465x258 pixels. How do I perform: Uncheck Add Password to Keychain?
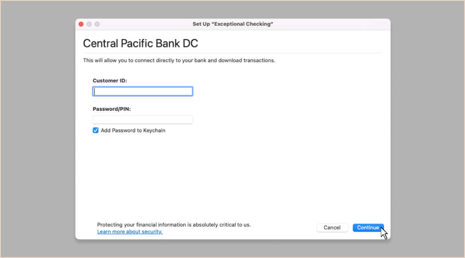[x=96, y=130]
